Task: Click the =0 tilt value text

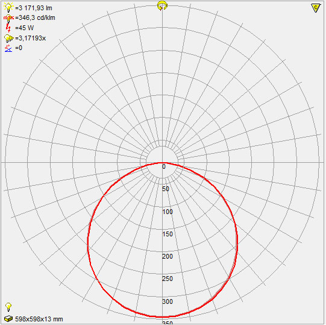Action: 19,48
